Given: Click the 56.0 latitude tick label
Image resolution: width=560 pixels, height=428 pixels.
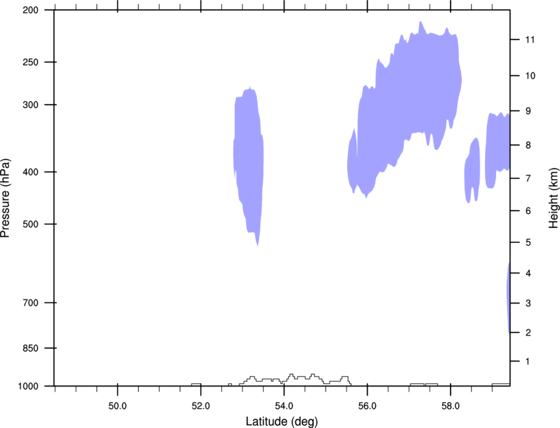Looking at the screenshot, I should (x=367, y=406).
